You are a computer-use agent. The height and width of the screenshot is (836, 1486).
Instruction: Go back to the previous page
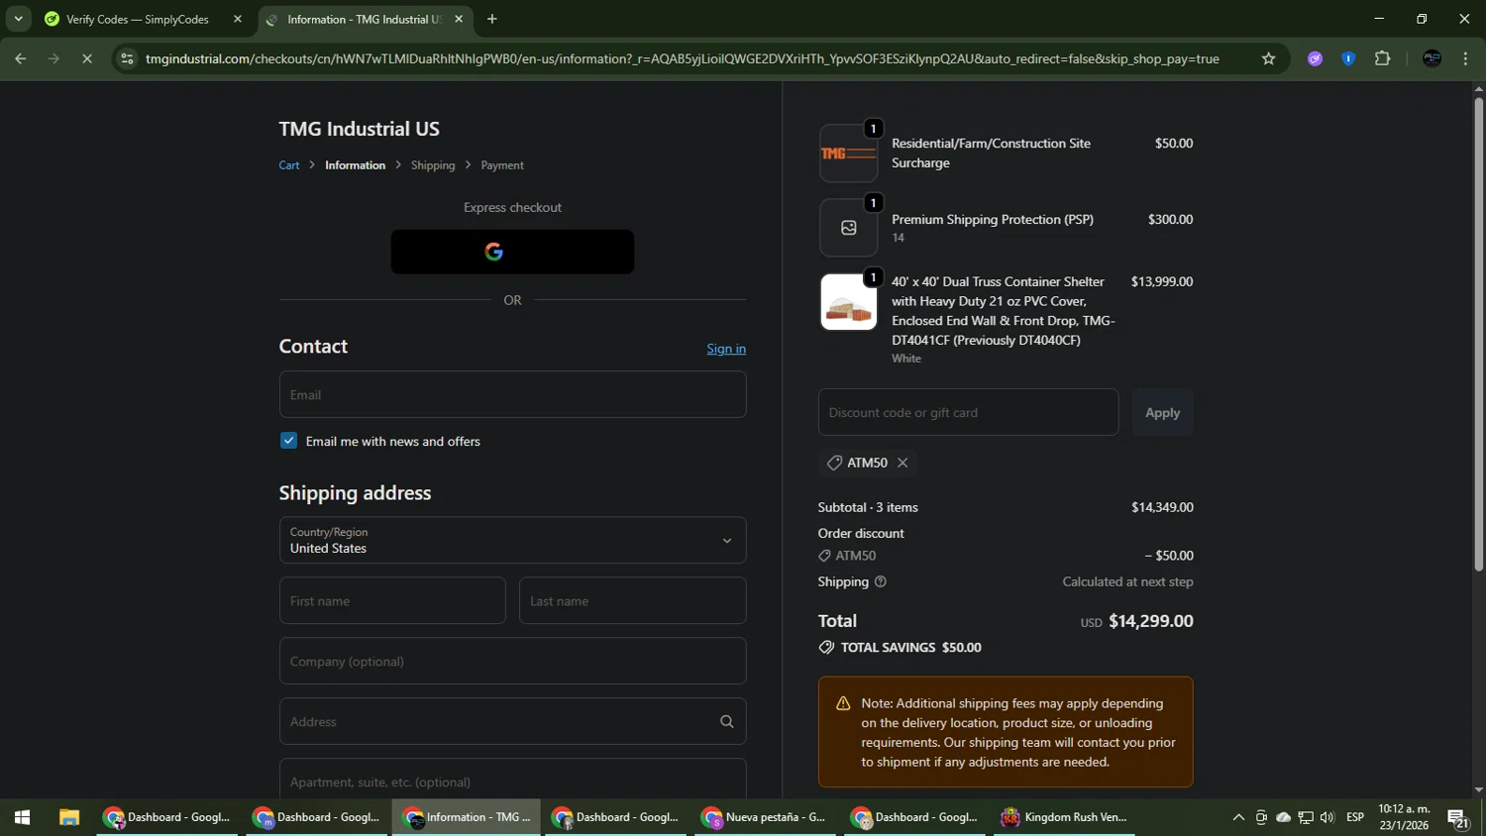click(20, 58)
